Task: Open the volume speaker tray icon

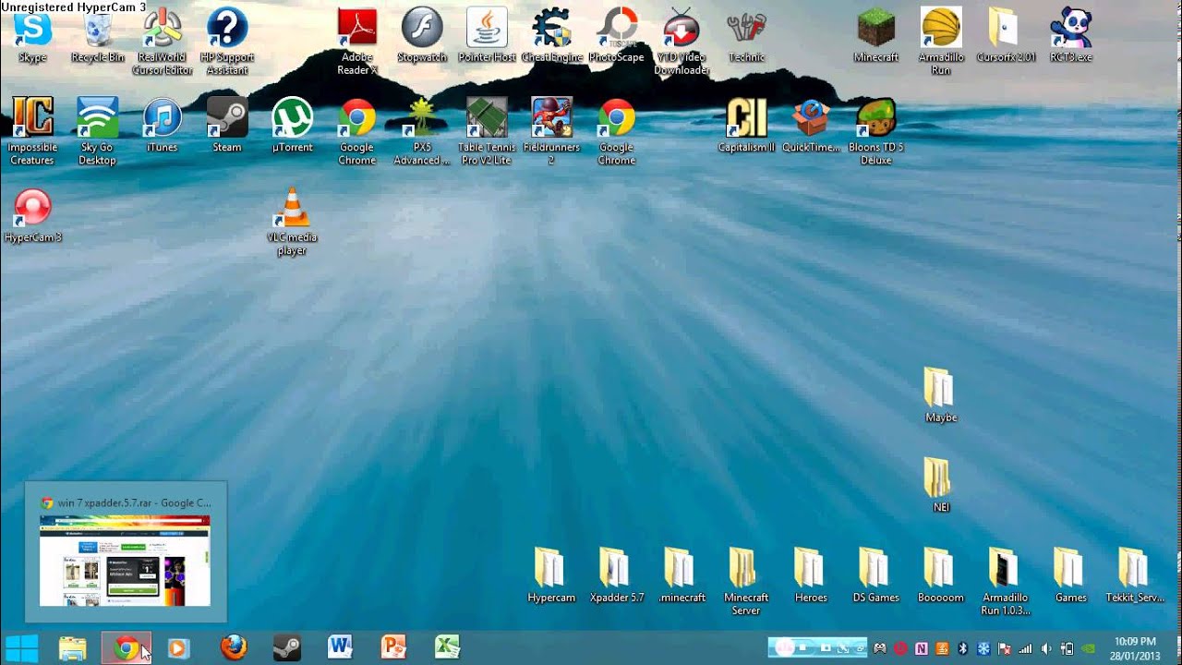Action: click(x=1046, y=648)
